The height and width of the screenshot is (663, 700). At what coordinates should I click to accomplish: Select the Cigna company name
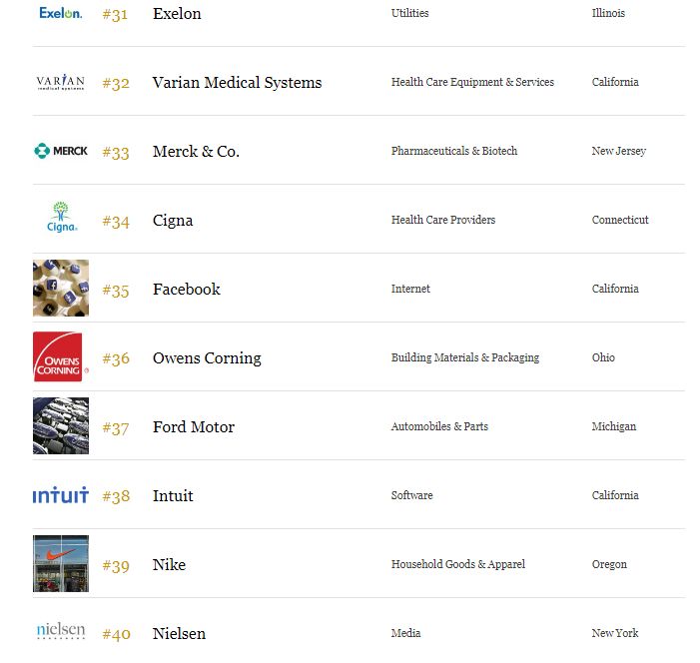pyautogui.click(x=173, y=221)
